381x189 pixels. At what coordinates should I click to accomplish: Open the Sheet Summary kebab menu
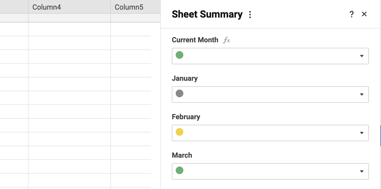coord(250,15)
